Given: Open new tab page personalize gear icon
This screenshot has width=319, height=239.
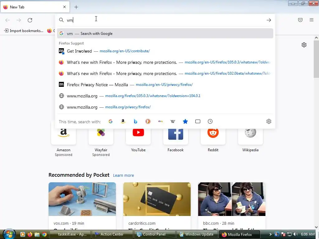Looking at the screenshot, I should [x=304, y=45].
